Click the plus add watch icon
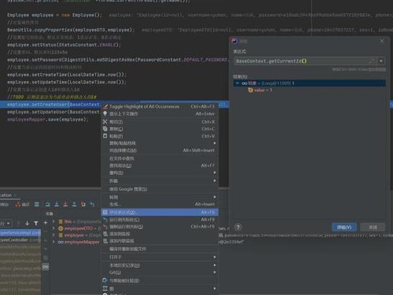 pyautogui.click(x=46, y=223)
